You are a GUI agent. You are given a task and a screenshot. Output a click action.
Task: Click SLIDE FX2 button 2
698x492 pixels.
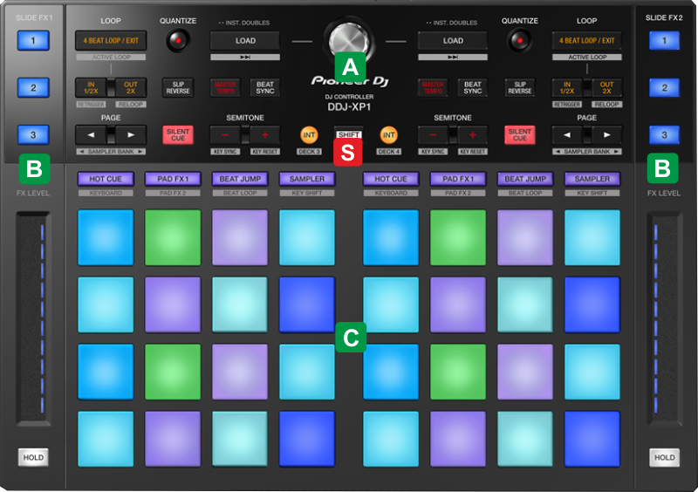(664, 87)
